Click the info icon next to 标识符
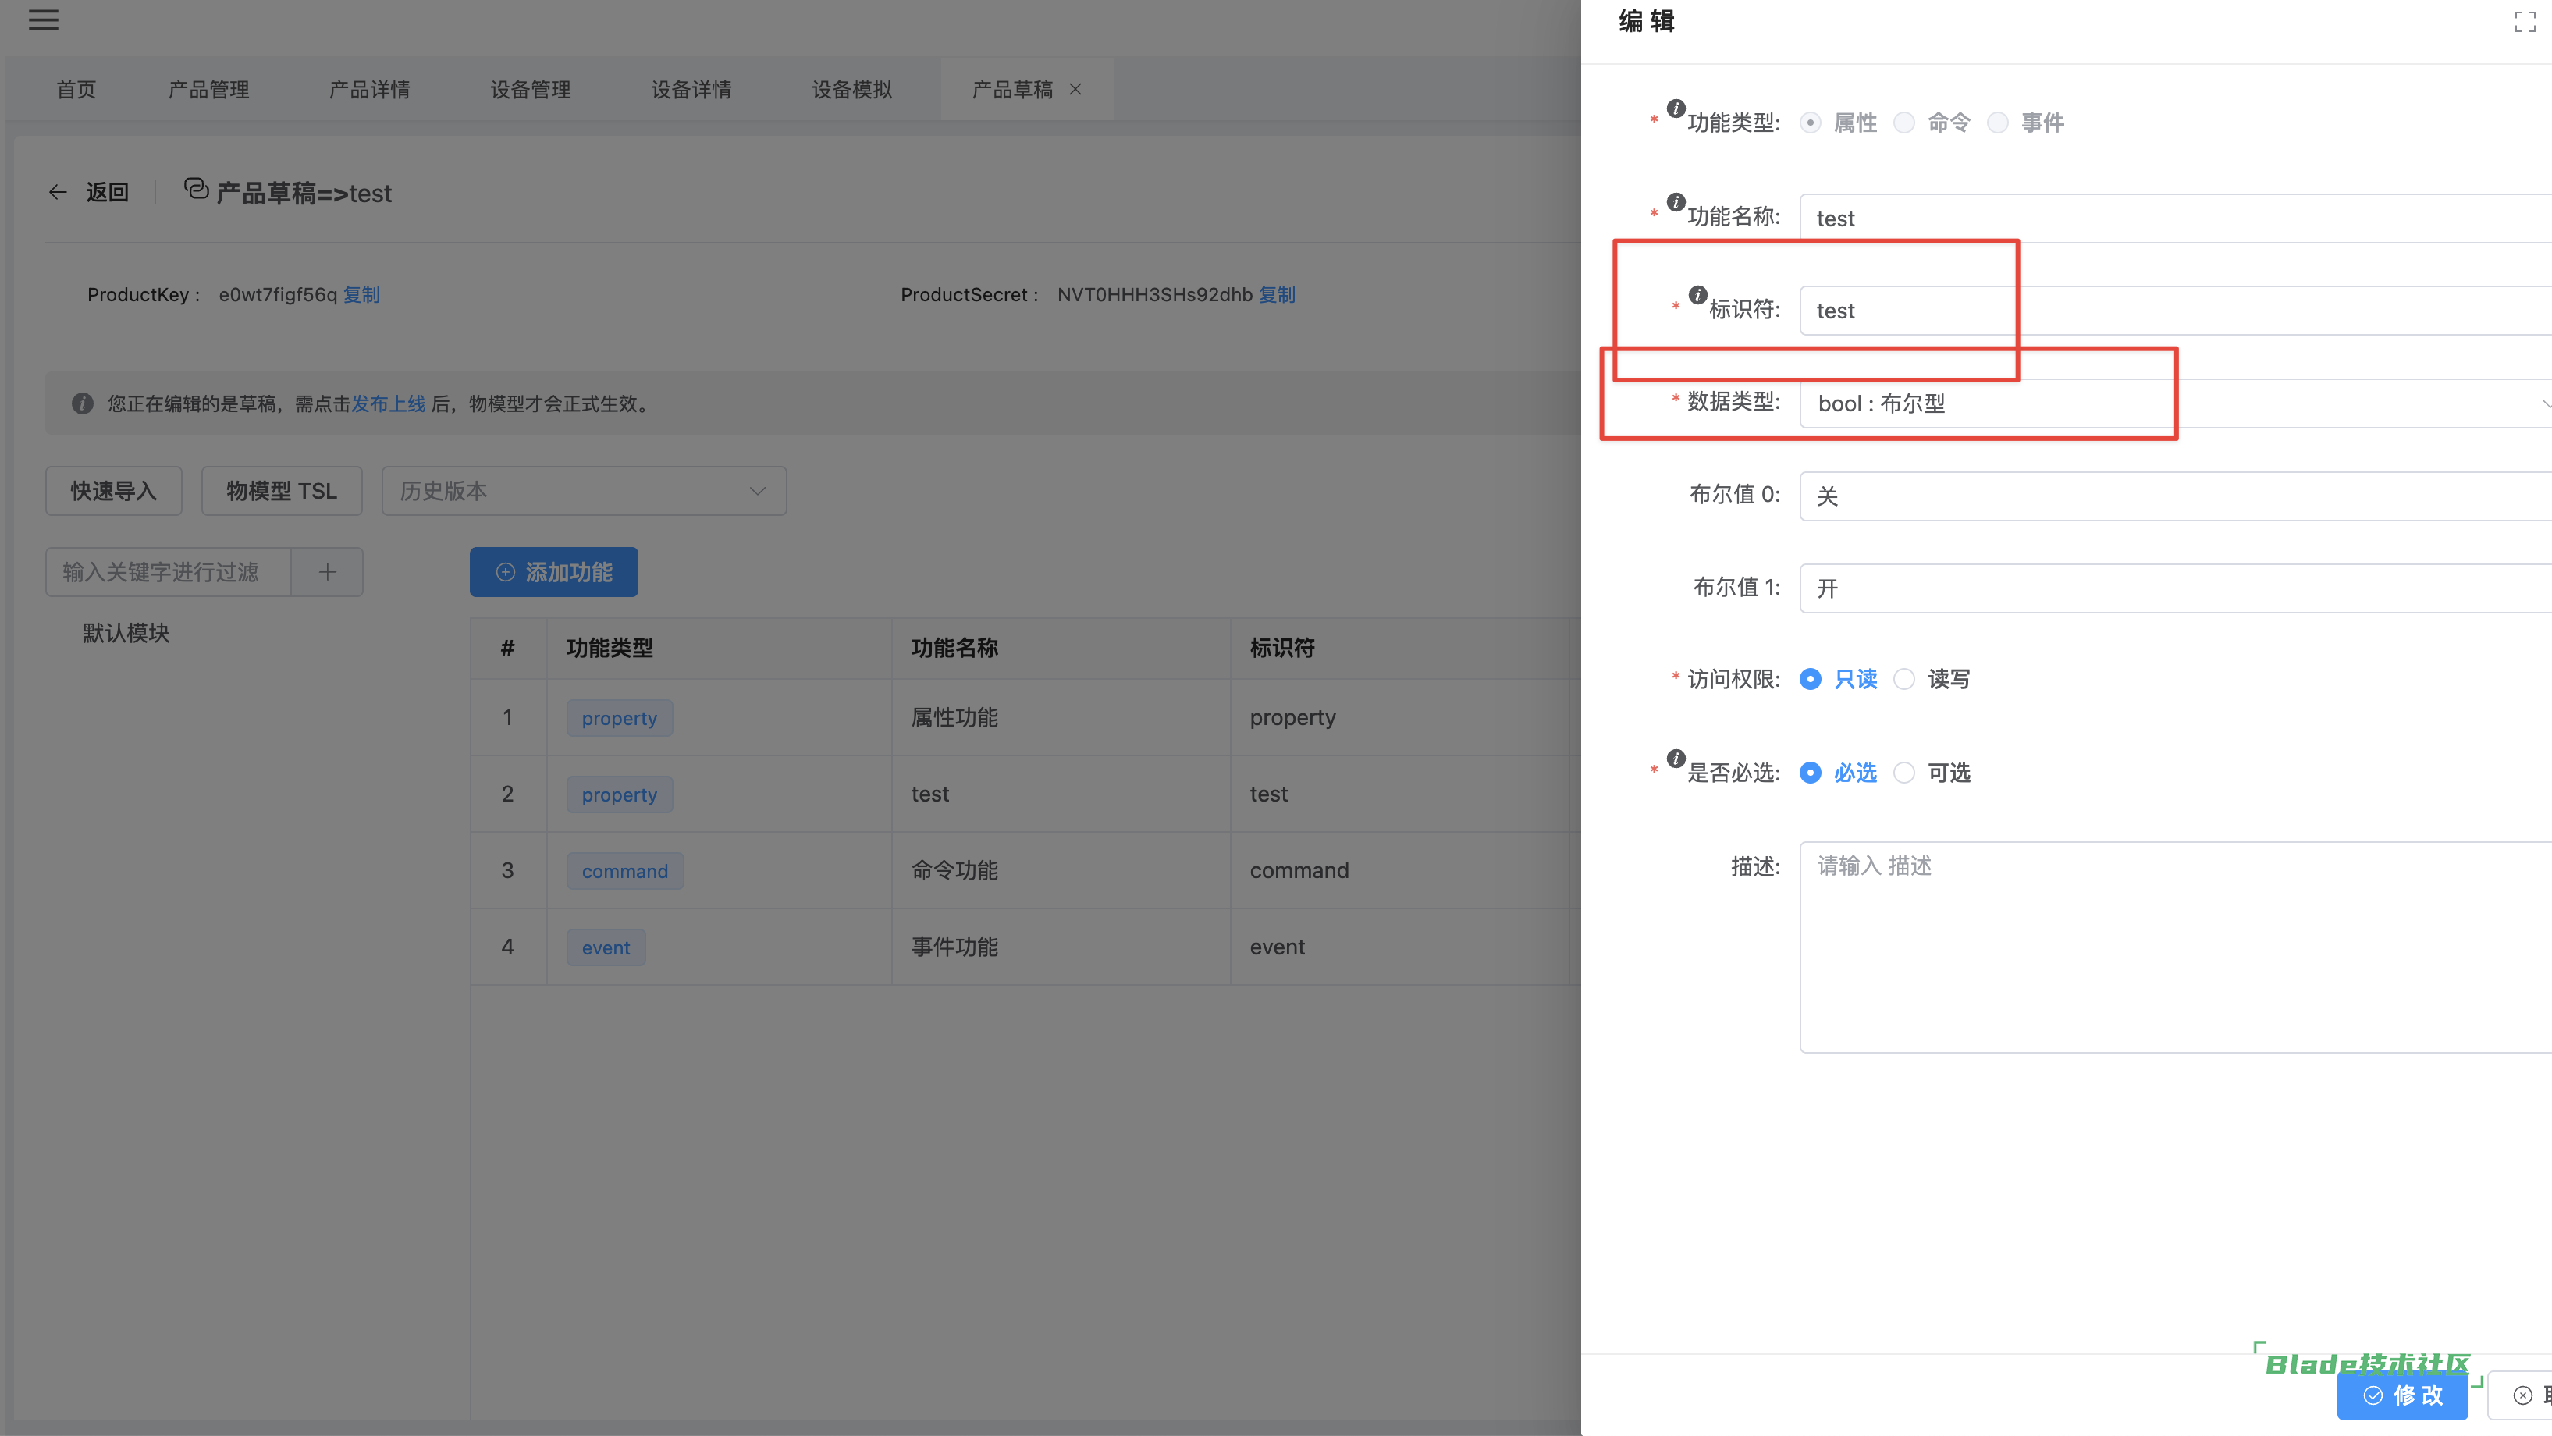 click(x=1698, y=294)
